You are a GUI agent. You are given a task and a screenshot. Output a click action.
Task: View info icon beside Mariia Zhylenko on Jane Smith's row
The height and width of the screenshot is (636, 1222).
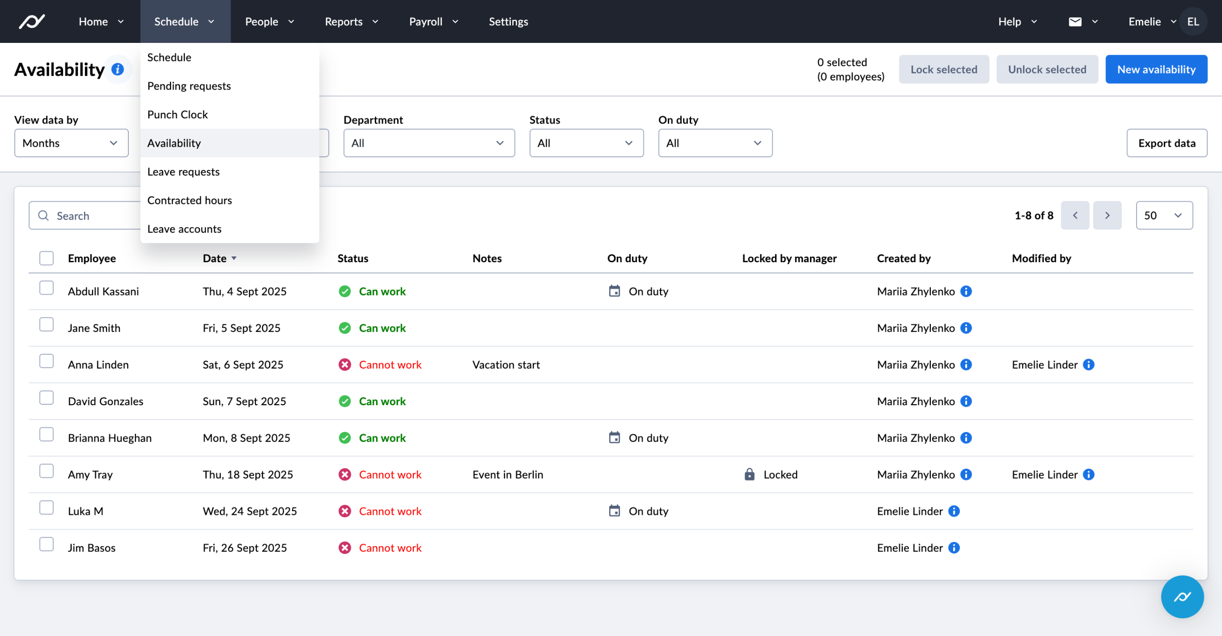(x=967, y=328)
